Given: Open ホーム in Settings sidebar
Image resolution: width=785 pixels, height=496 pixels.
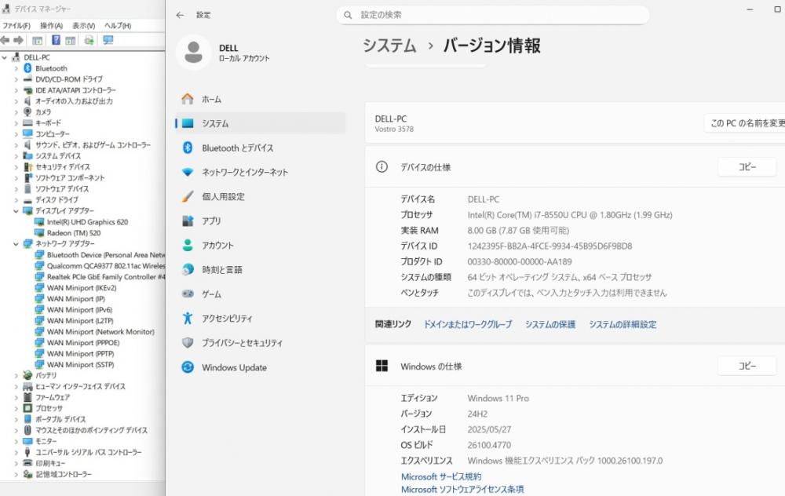Looking at the screenshot, I should [261, 99].
